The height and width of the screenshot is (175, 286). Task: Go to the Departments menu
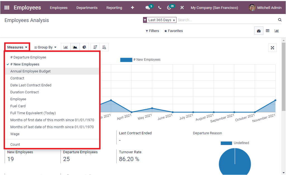tap(87, 8)
